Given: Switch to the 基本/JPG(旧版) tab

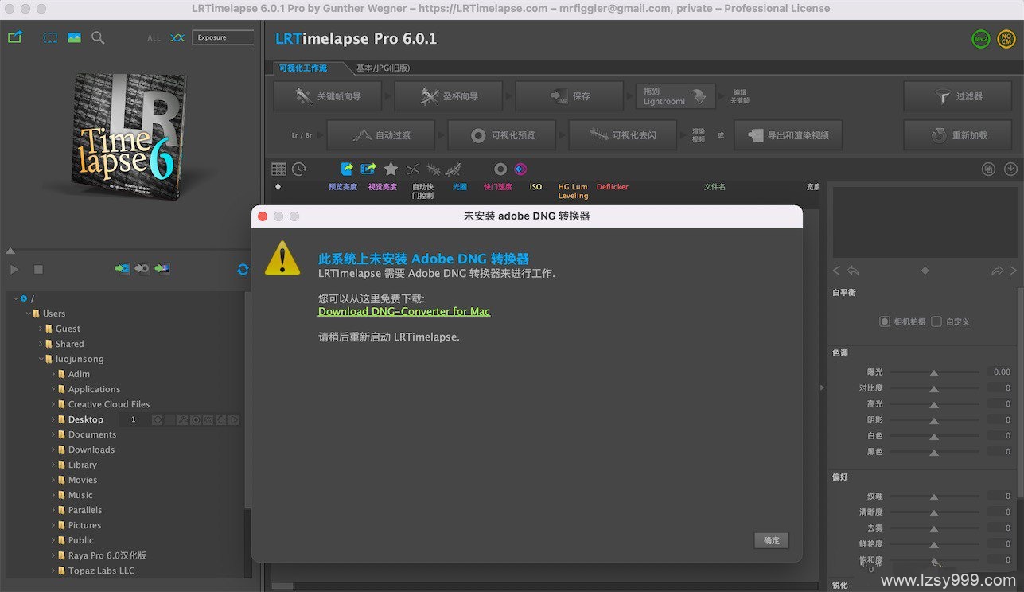Looking at the screenshot, I should tap(383, 68).
